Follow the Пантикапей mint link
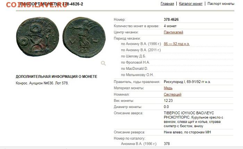The height and width of the screenshot is (149, 243). click(x=174, y=32)
